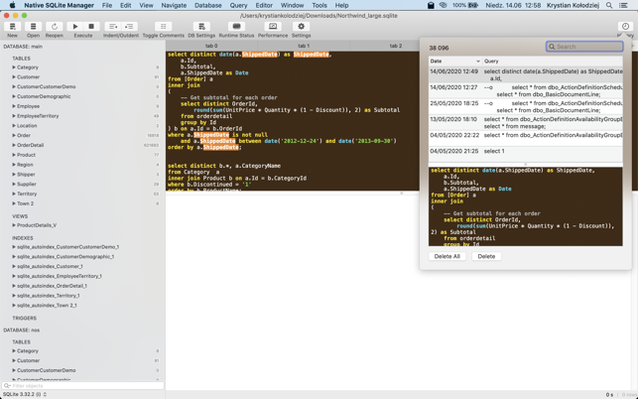The image size is (638, 399).
Task: Expand the Category table in the sidebar
Action: [14, 67]
